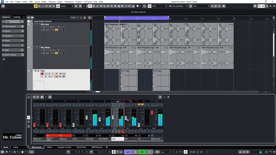Toggle the transport Cycle loop button

pyautogui.click(x=128, y=152)
